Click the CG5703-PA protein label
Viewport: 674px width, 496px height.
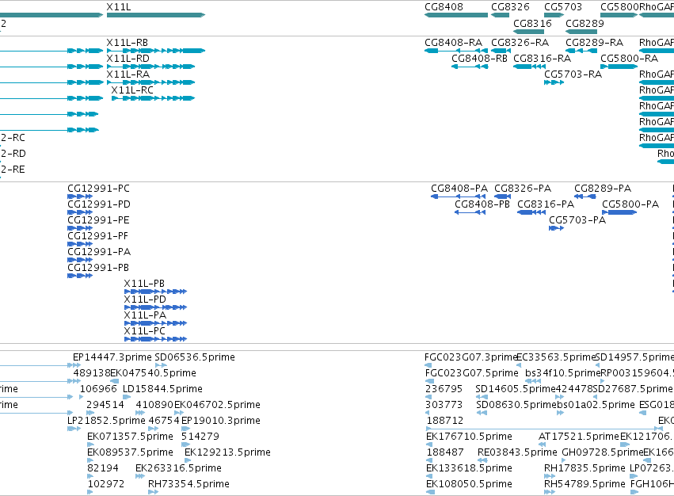pos(577,220)
